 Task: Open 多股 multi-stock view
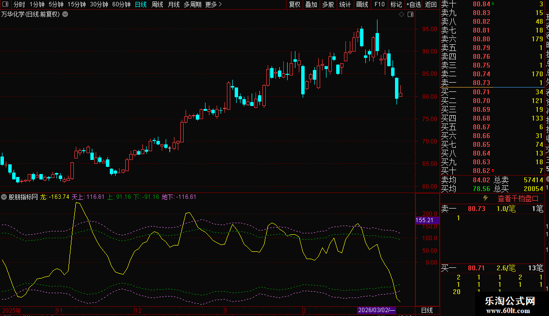click(x=328, y=4)
